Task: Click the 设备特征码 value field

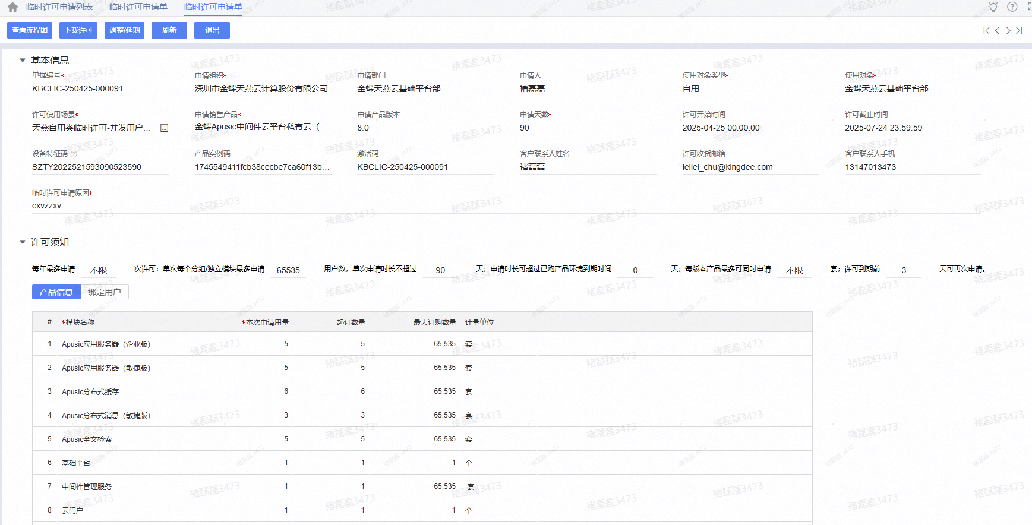Action: click(100, 167)
